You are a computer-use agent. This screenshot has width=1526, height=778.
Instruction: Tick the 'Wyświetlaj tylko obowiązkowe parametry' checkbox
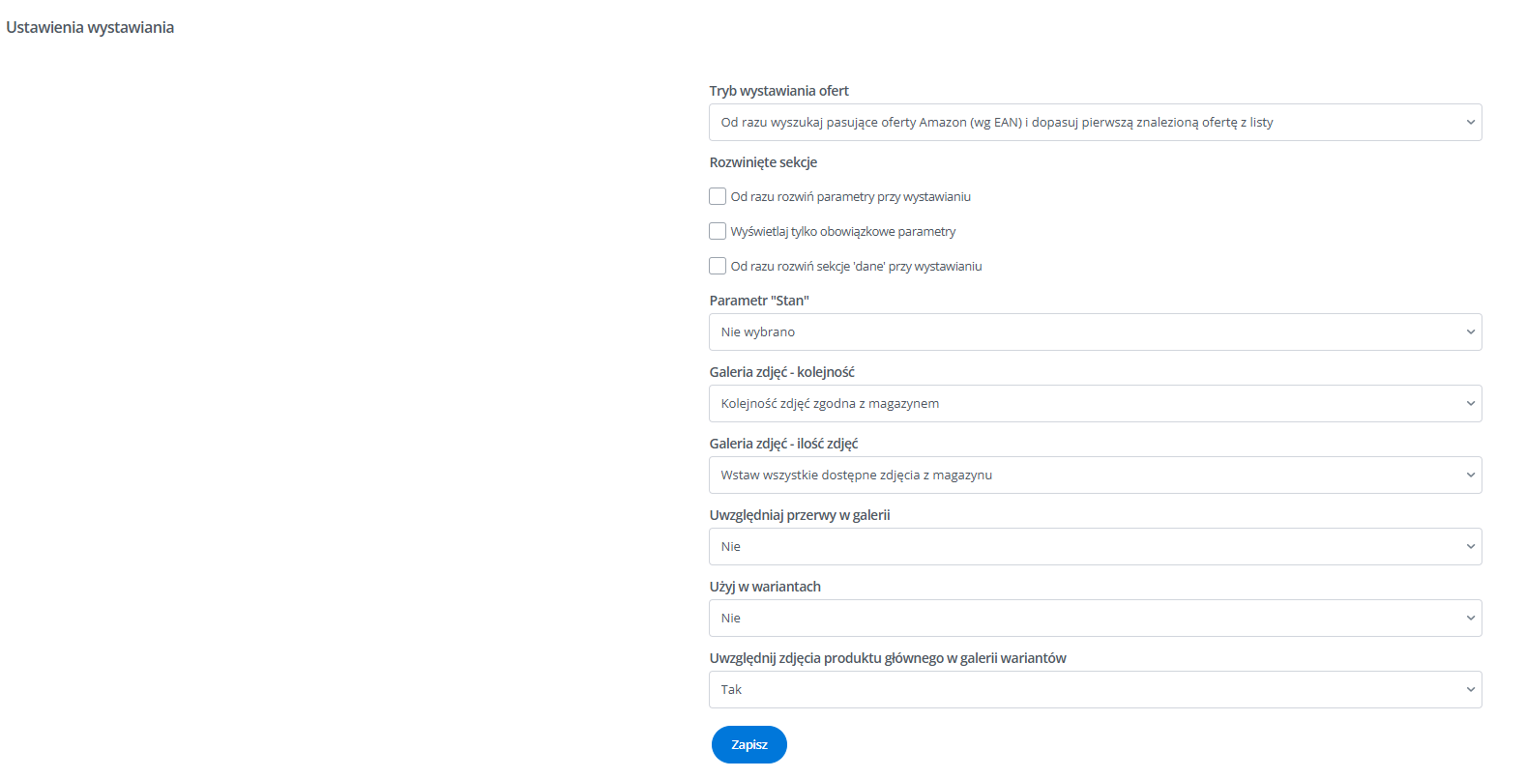tap(718, 232)
